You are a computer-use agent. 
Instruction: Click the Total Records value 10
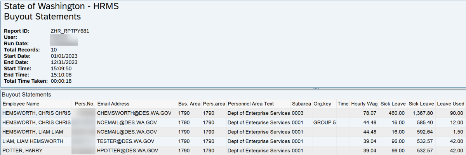pyautogui.click(x=54, y=50)
